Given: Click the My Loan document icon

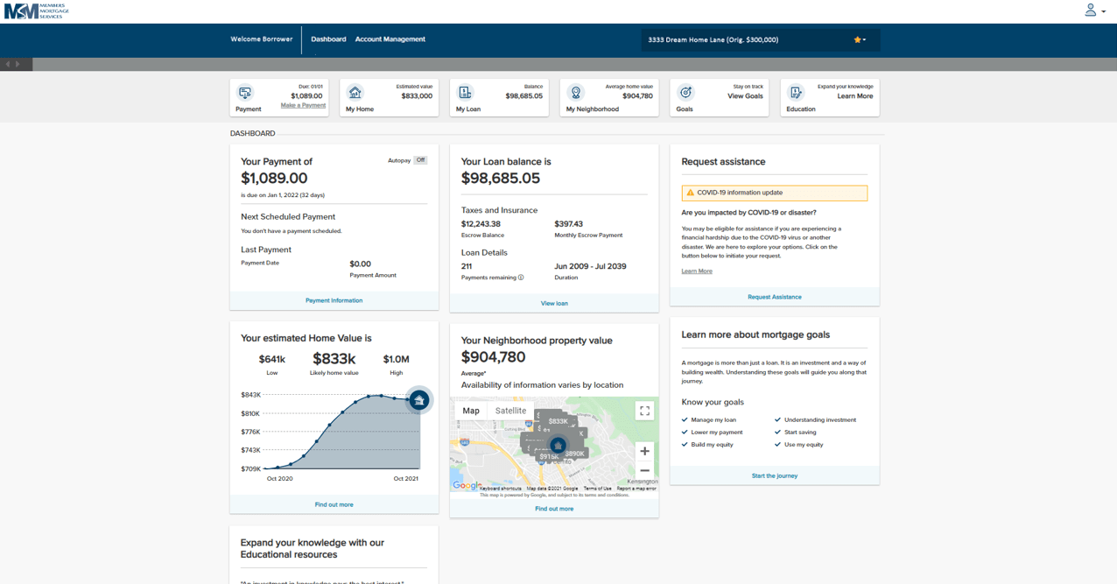Looking at the screenshot, I should (465, 92).
